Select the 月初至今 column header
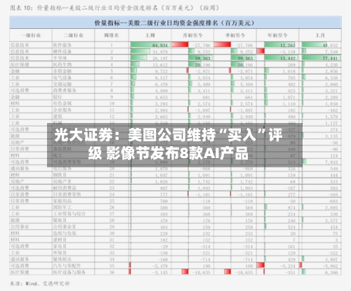This screenshot has width=351, height=291. point(192,35)
